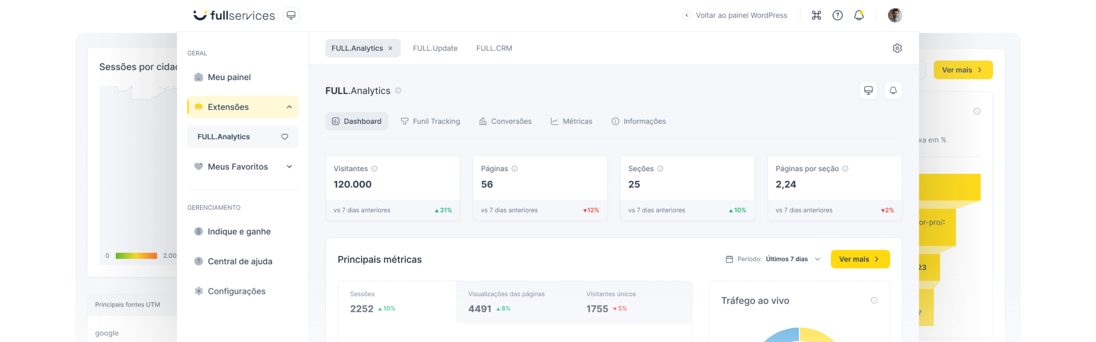Switch to the Funil Tracking tab
Viewport: 1096px width, 342px height.
[x=430, y=121]
